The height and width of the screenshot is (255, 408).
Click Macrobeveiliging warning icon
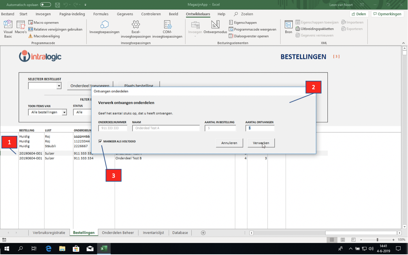[30, 36]
